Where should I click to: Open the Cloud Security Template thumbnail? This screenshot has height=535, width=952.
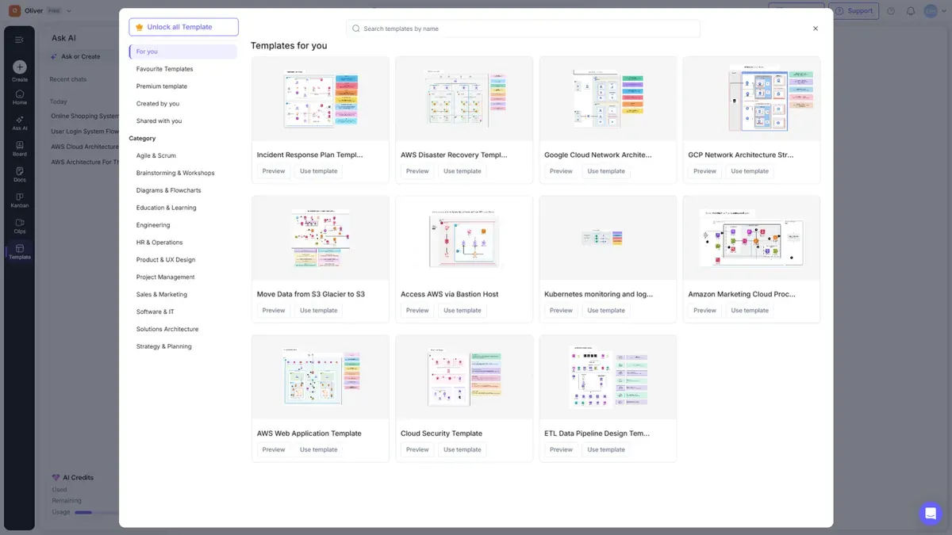pos(464,377)
